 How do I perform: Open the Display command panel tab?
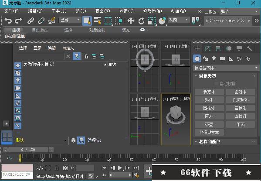pos(239,48)
